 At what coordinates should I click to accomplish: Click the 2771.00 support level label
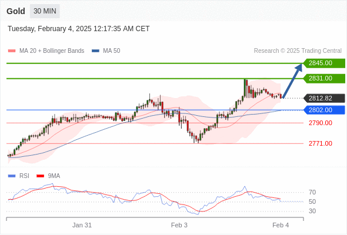(320, 143)
